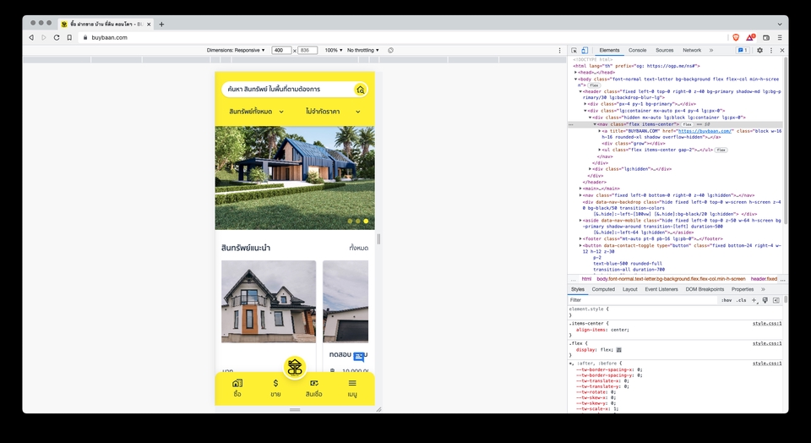Open the Computed styles tab
811x443 pixels.
coord(603,289)
